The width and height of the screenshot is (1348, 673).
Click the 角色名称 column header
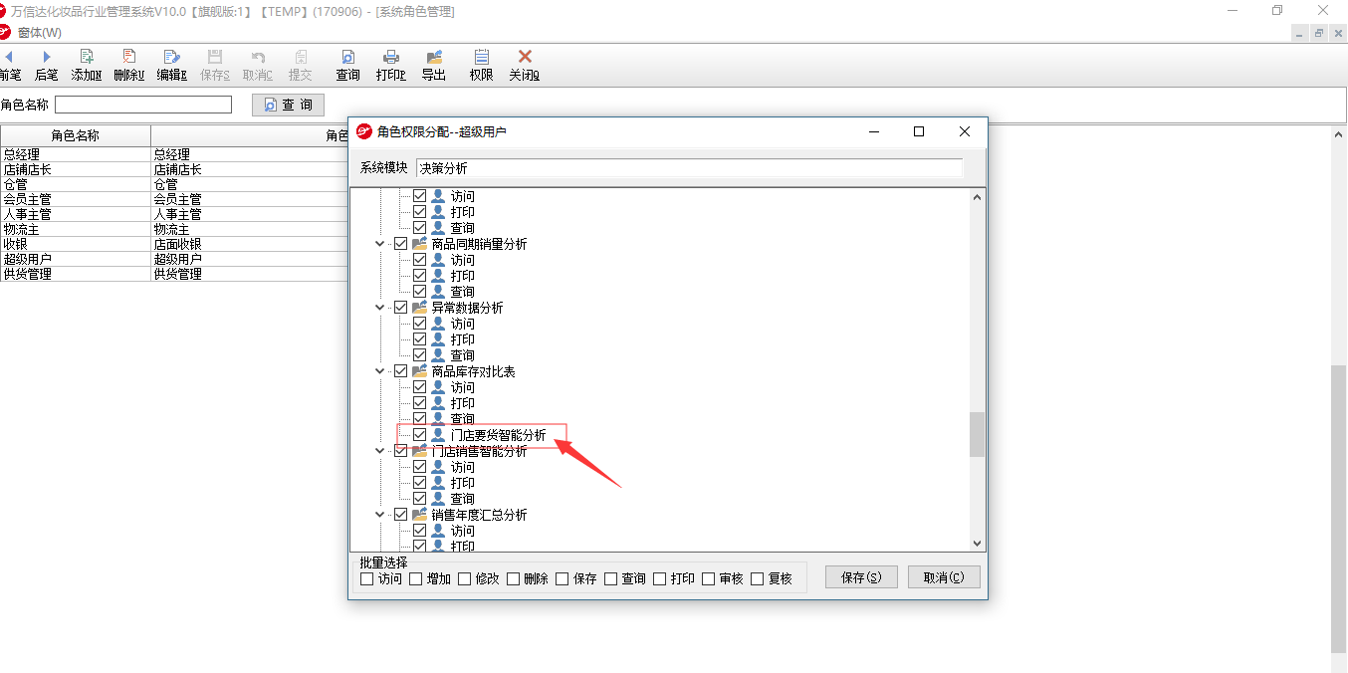click(x=76, y=135)
